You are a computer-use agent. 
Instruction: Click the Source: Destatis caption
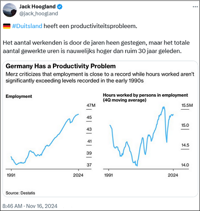click(20, 193)
